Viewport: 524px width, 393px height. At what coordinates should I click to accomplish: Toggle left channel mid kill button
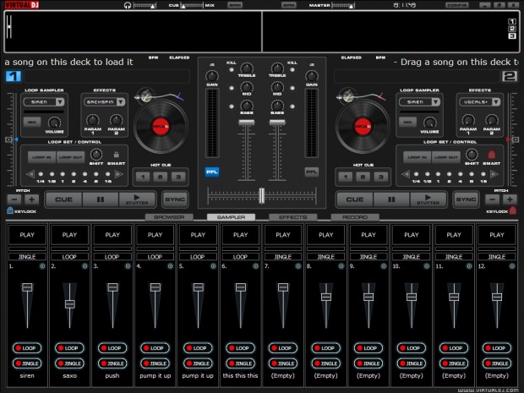coord(232,88)
